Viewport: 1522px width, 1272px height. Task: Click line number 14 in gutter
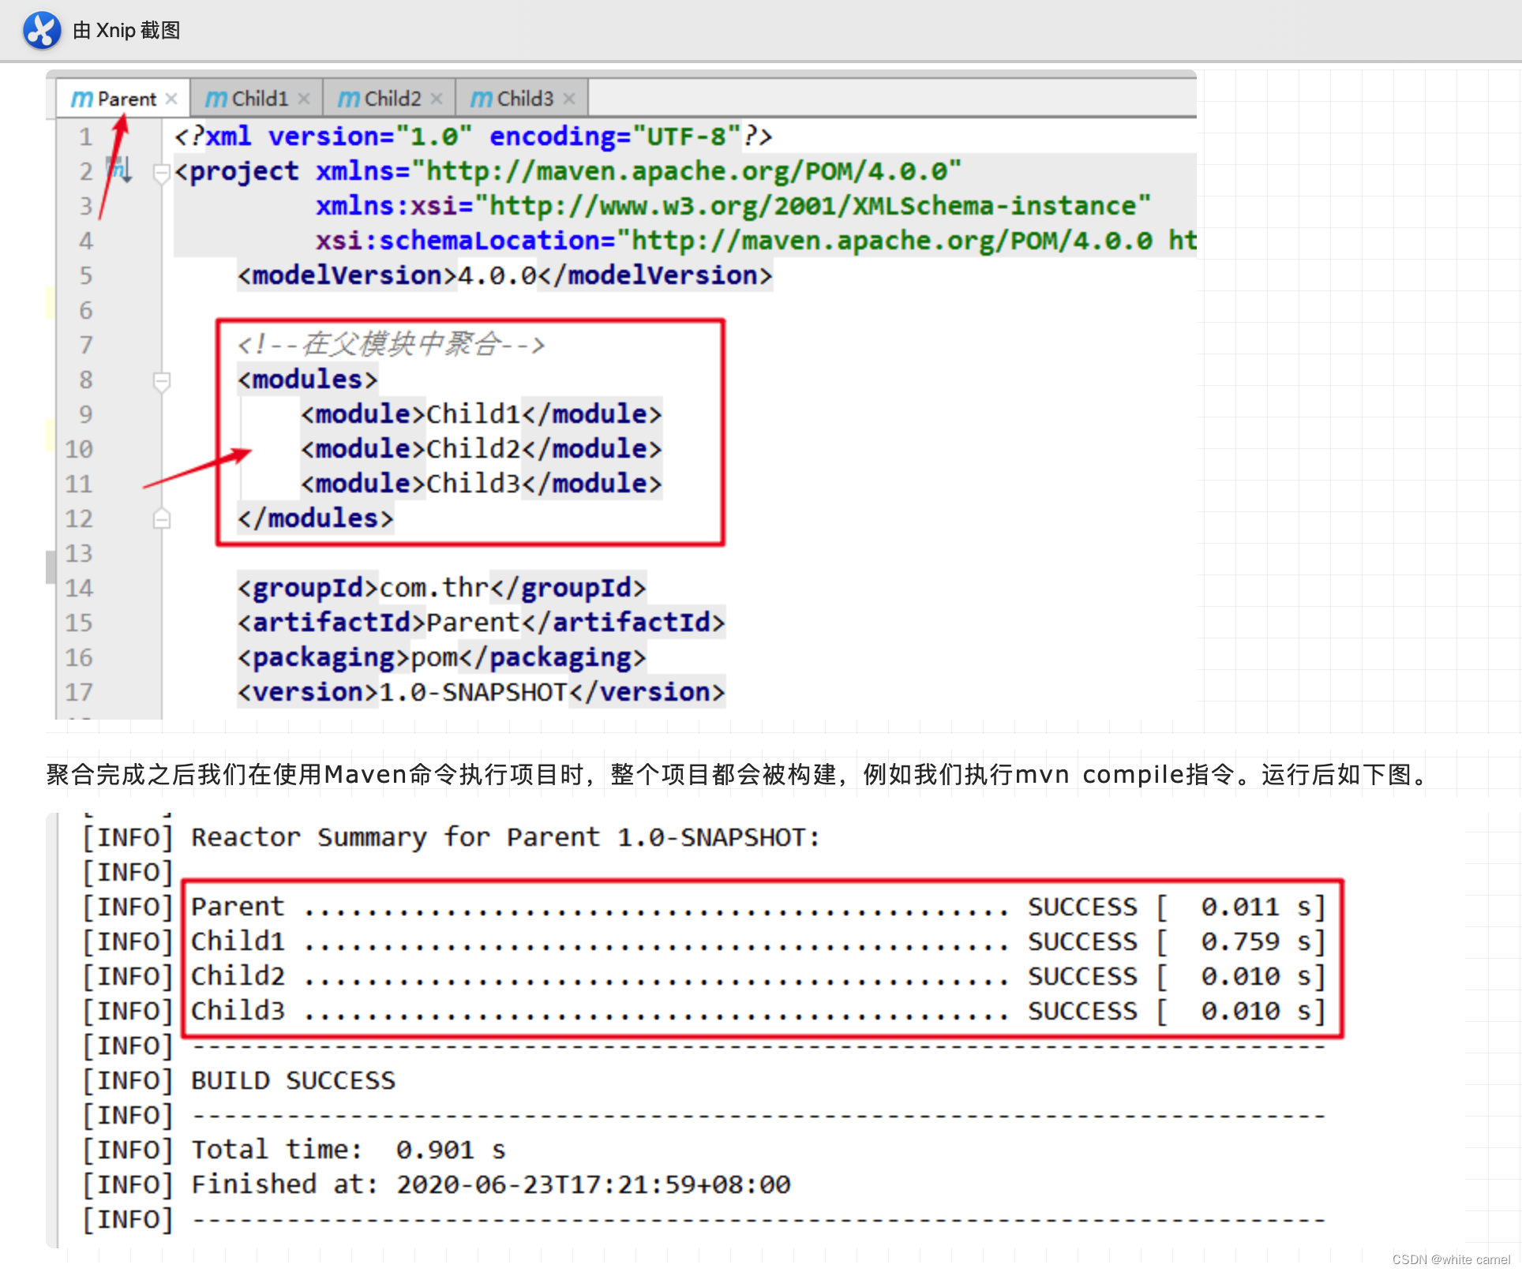click(x=79, y=589)
